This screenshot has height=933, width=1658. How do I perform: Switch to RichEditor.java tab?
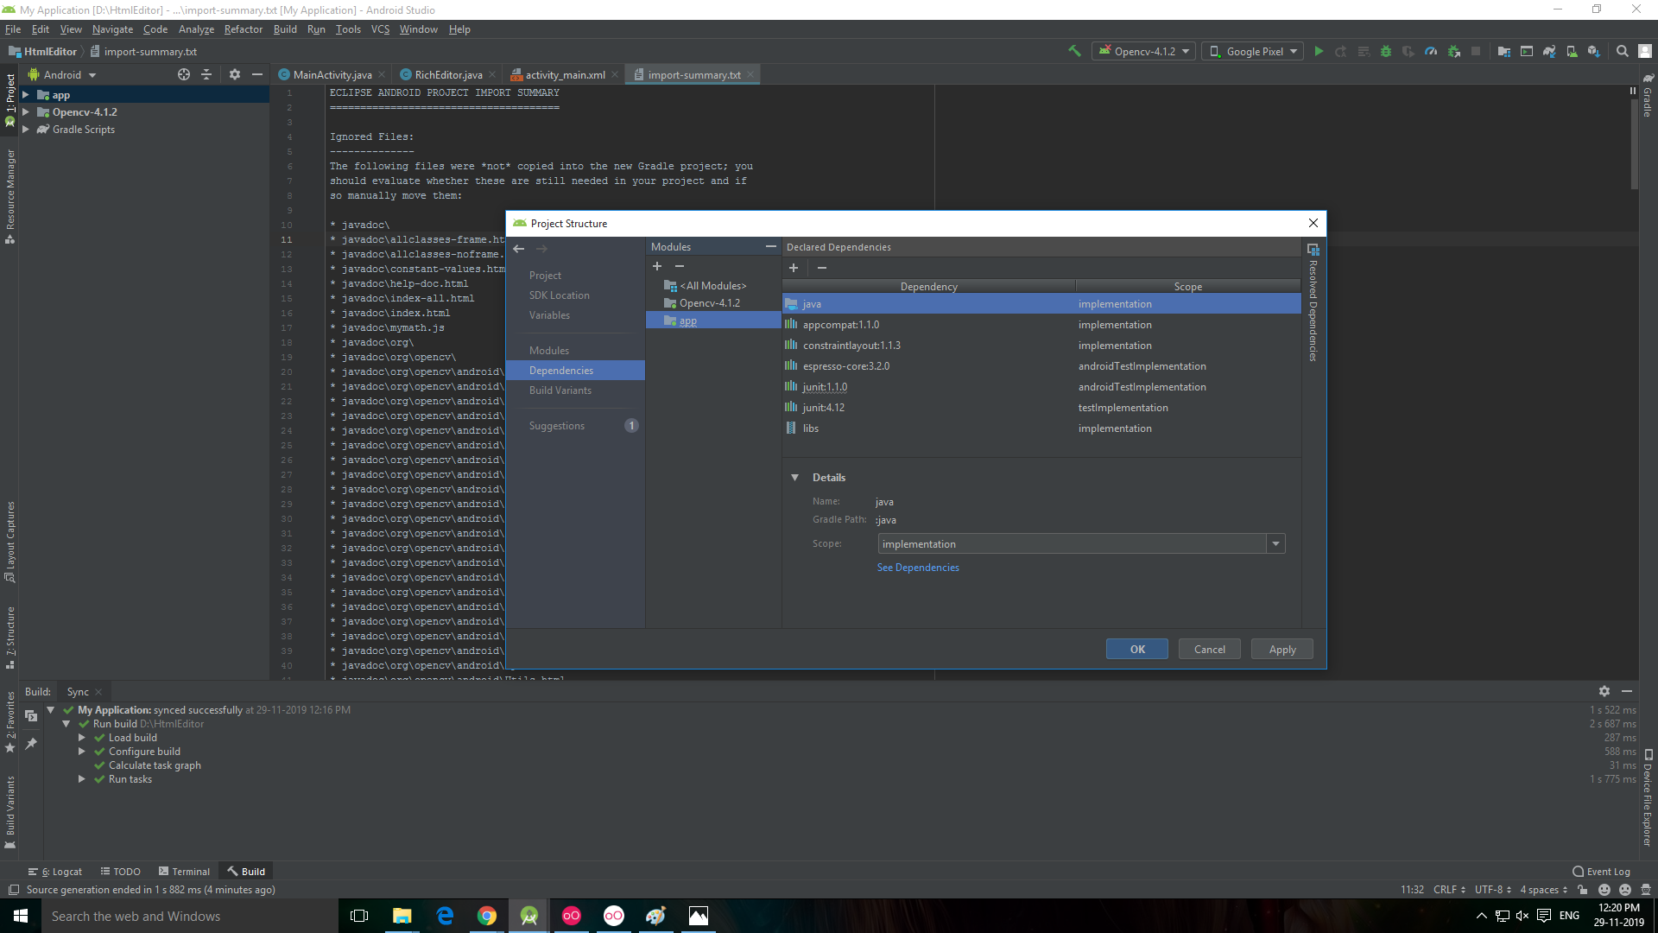[448, 74]
